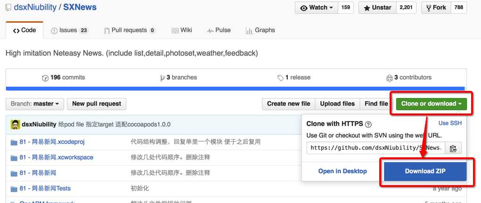Open the Wiki tab
Image resolution: width=481 pixels, height=203 pixels.
coord(181,30)
